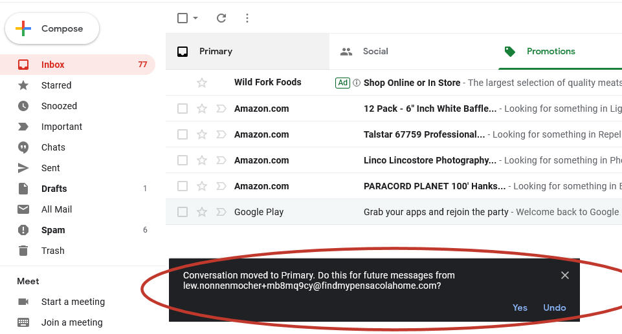Switch to the Primary tab
The width and height of the screenshot is (622, 334).
click(247, 52)
